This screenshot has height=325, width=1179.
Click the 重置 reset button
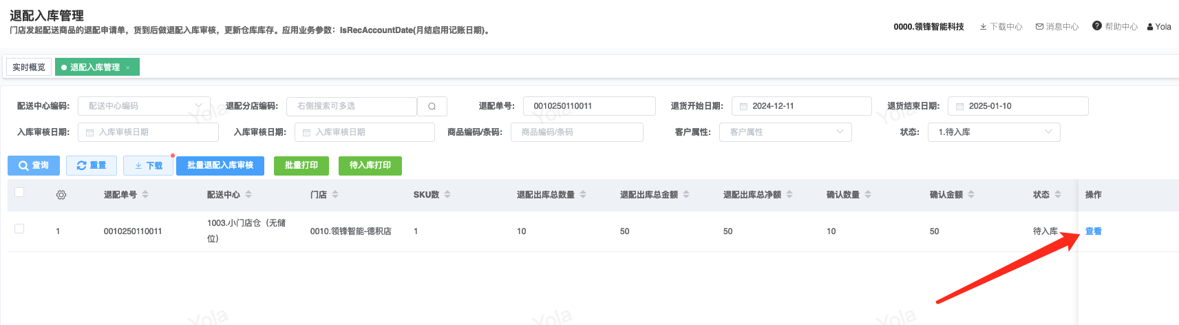[92, 165]
